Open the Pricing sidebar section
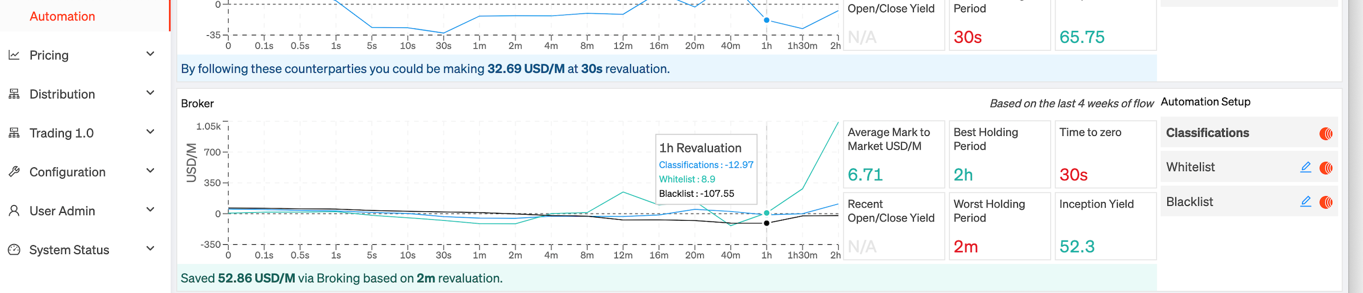The height and width of the screenshot is (293, 1363). tap(85, 55)
